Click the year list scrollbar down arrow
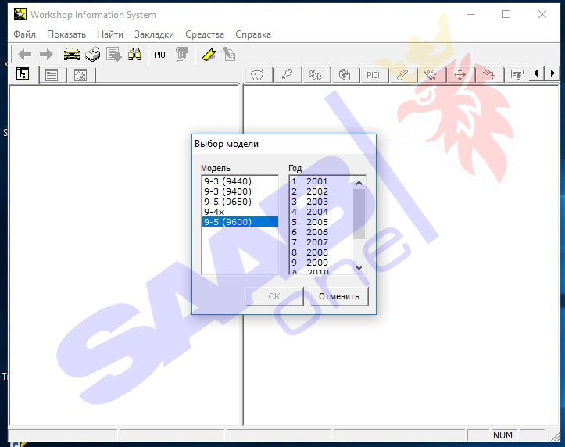Viewport: 565px width, 447px height. (x=359, y=267)
